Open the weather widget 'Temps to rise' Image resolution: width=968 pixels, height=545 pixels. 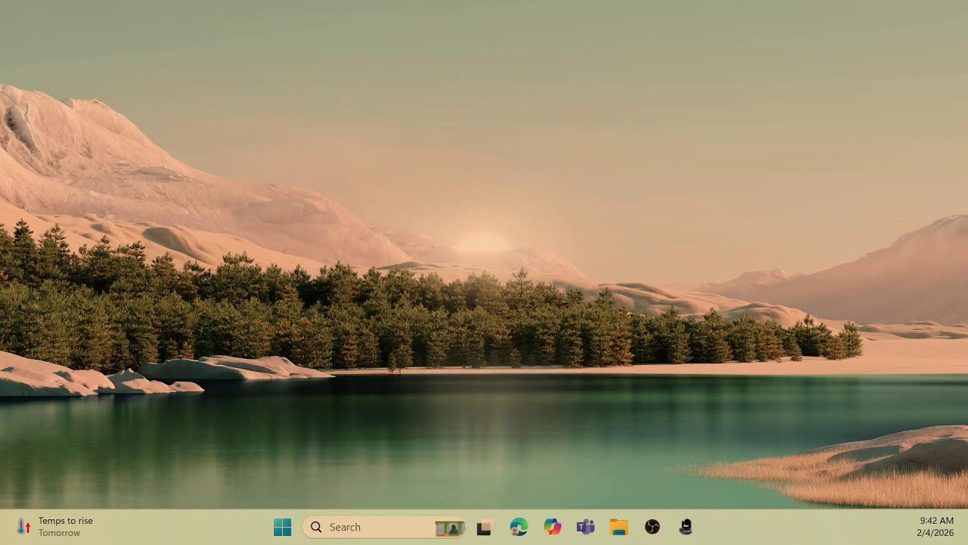pos(55,527)
